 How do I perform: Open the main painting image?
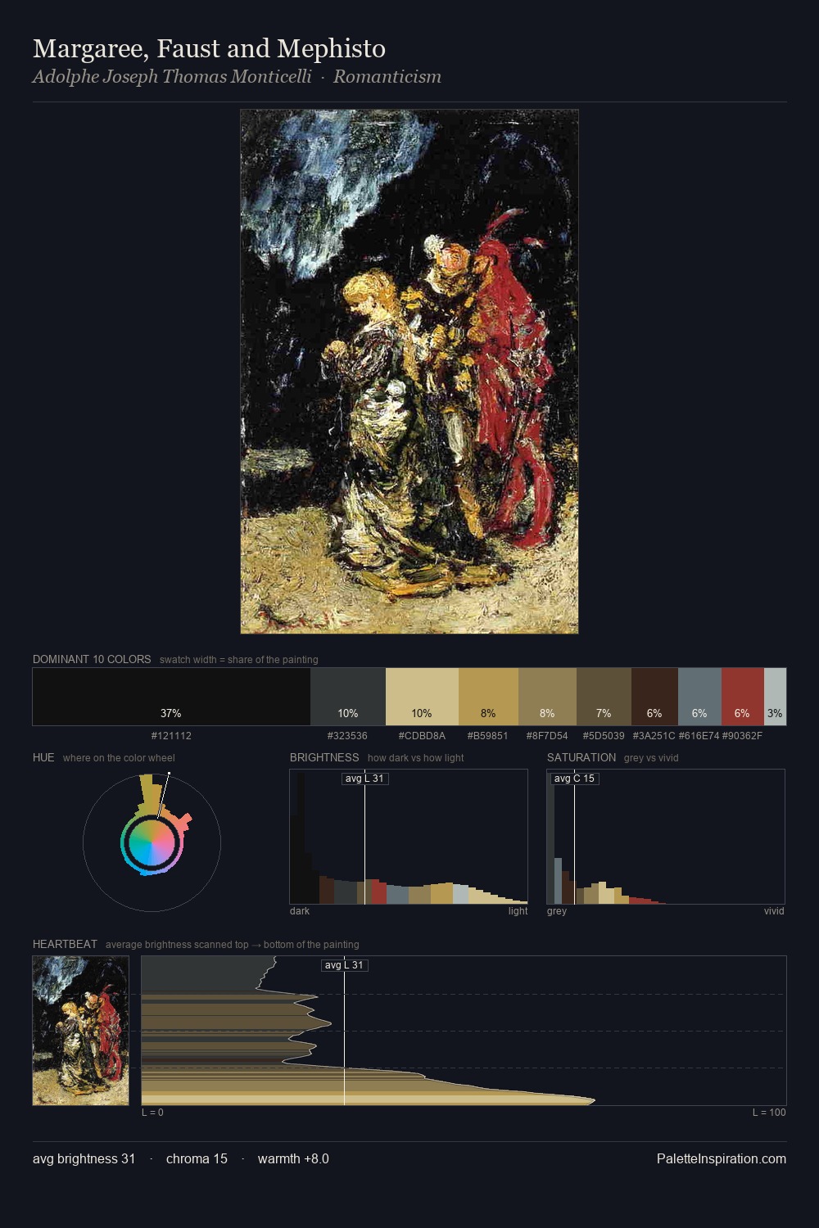409,372
